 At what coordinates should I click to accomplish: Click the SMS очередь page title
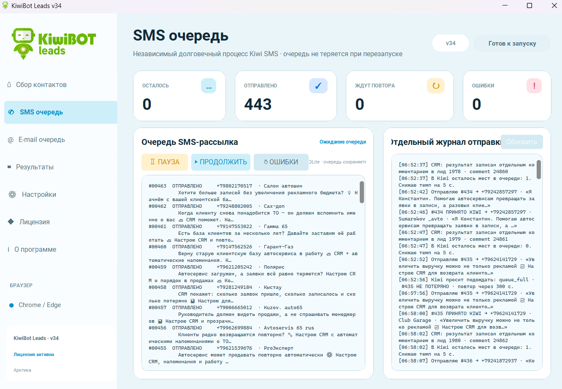pos(181,36)
